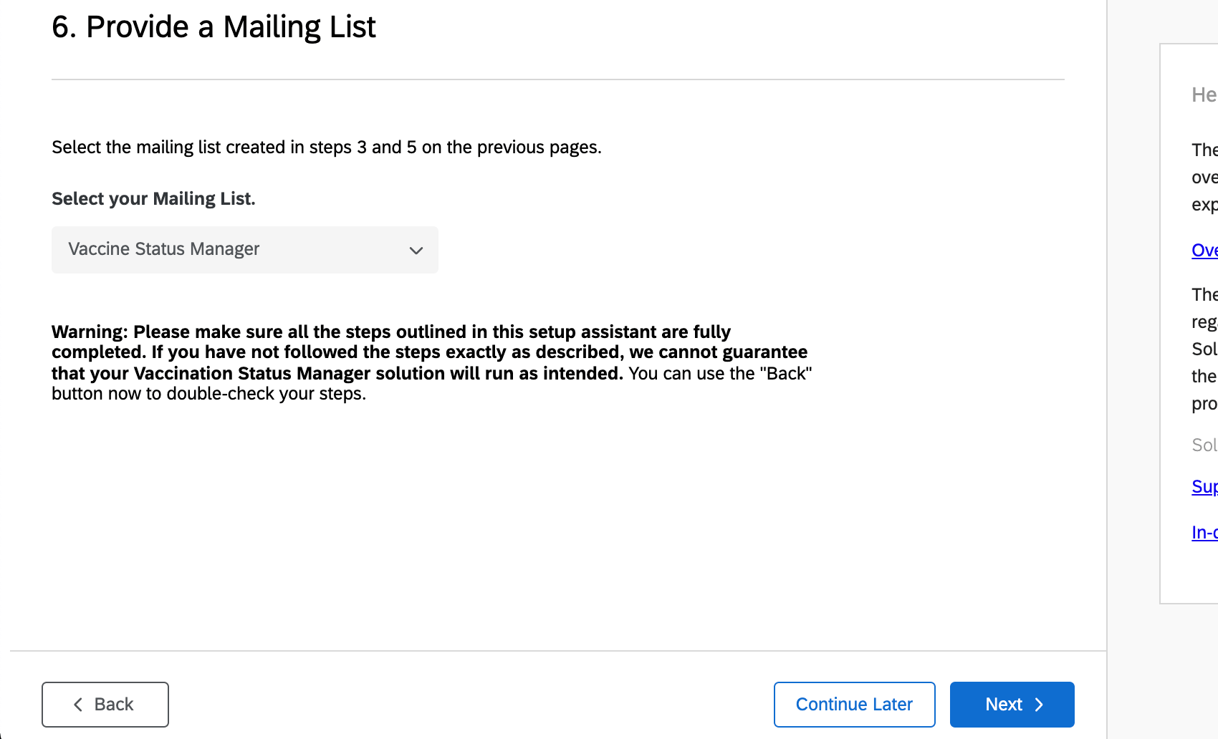1218x739 pixels.
Task: Click the heading 6. Provide a Mailing List
Action: click(213, 26)
